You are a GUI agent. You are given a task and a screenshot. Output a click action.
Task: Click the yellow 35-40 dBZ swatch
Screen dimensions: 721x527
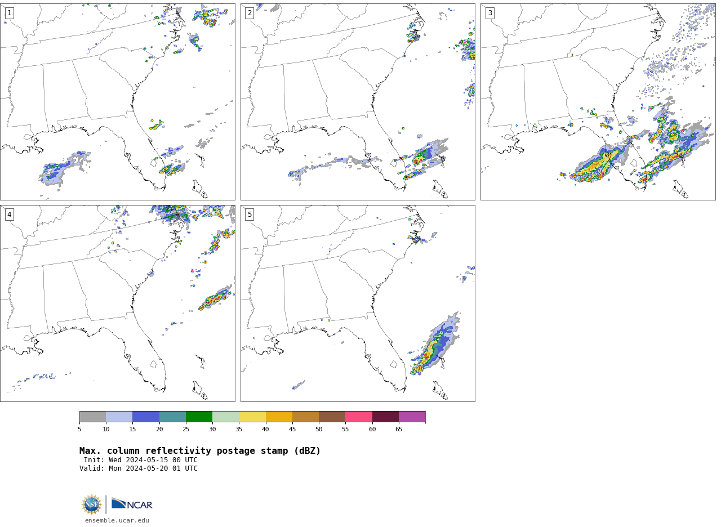pyautogui.click(x=252, y=417)
